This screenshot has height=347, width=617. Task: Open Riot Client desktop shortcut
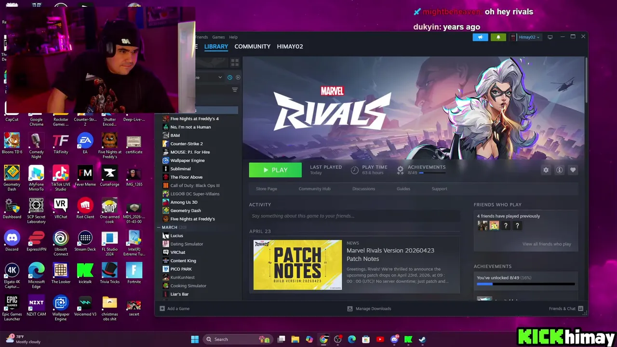coord(85,208)
